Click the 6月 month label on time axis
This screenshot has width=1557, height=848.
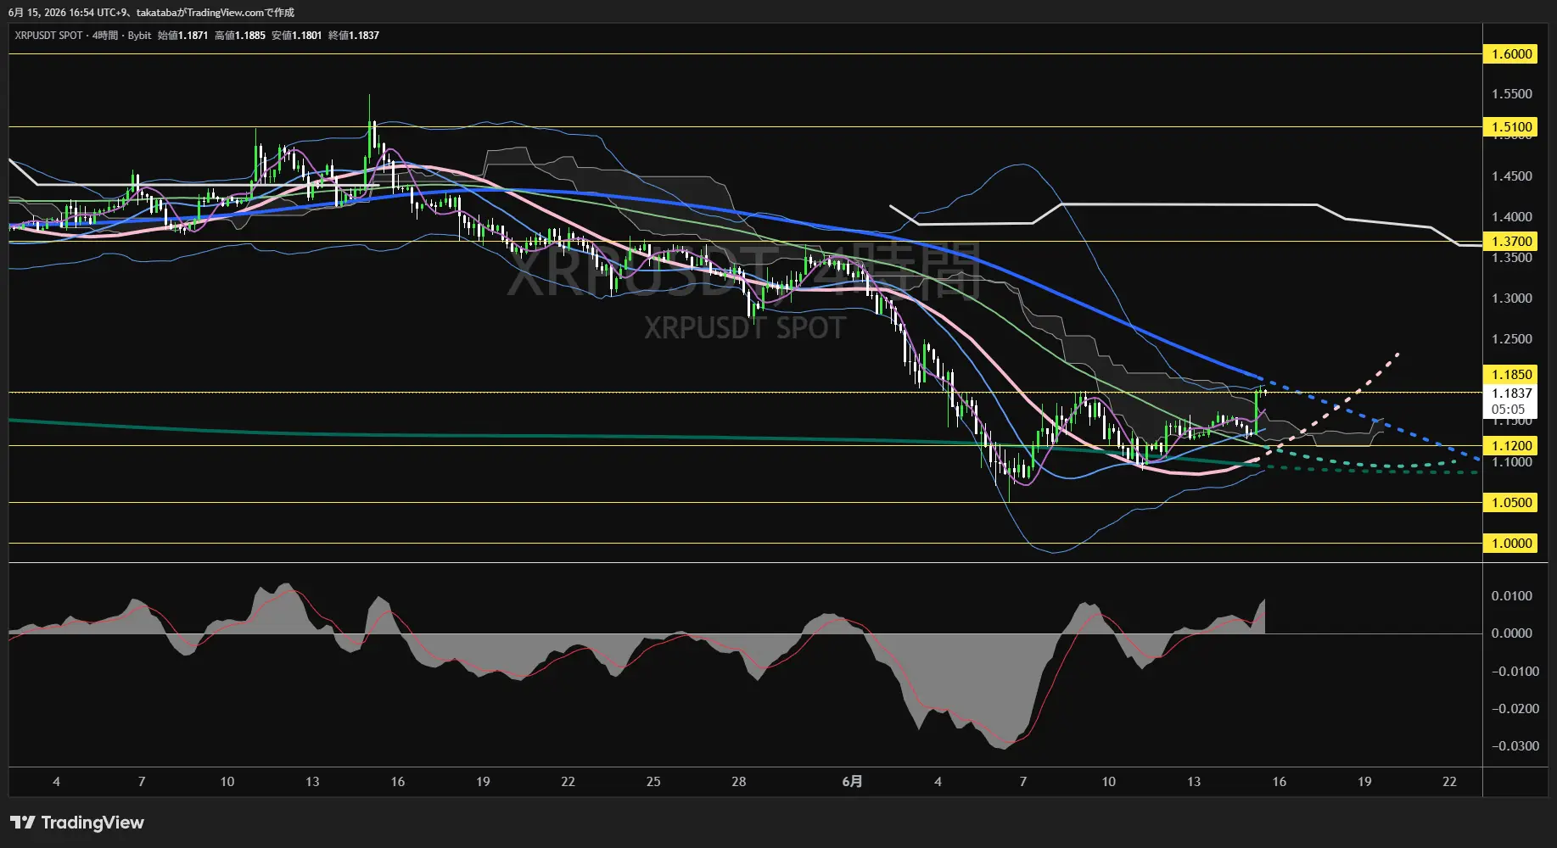click(x=852, y=782)
